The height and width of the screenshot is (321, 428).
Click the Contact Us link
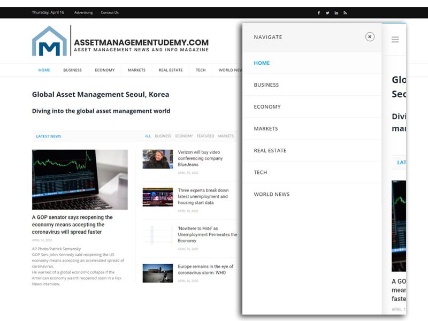[x=110, y=13]
